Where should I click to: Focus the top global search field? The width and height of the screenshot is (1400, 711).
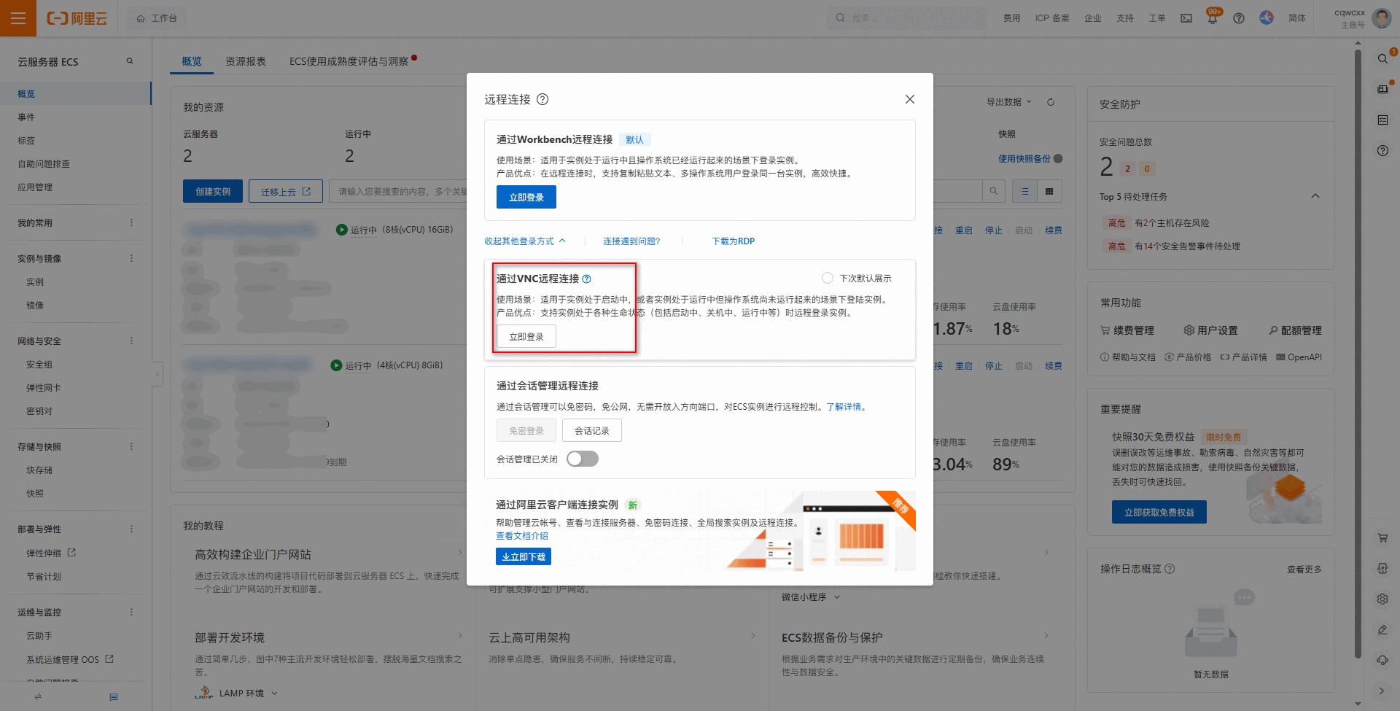[x=907, y=18]
